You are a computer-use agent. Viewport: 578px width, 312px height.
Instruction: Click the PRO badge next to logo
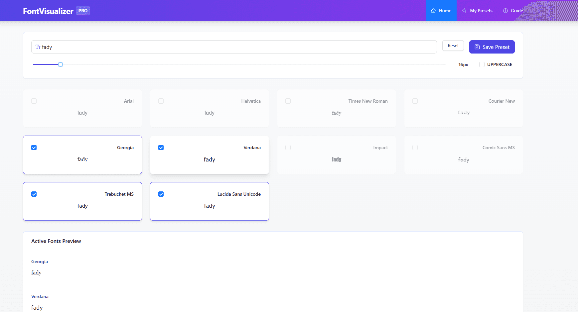[83, 11]
